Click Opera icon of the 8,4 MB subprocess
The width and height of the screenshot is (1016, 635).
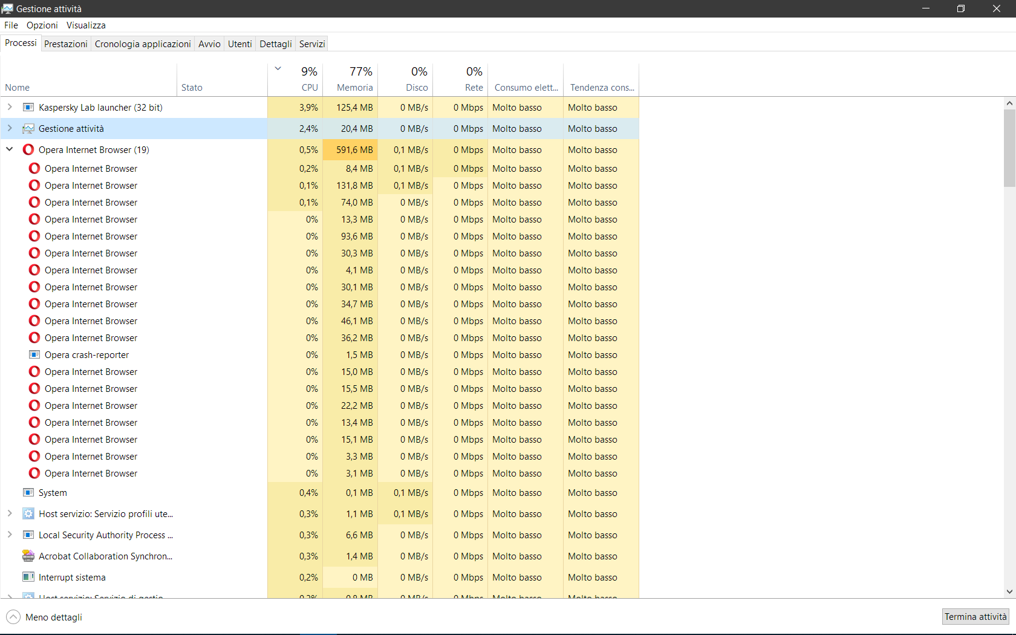tap(34, 169)
